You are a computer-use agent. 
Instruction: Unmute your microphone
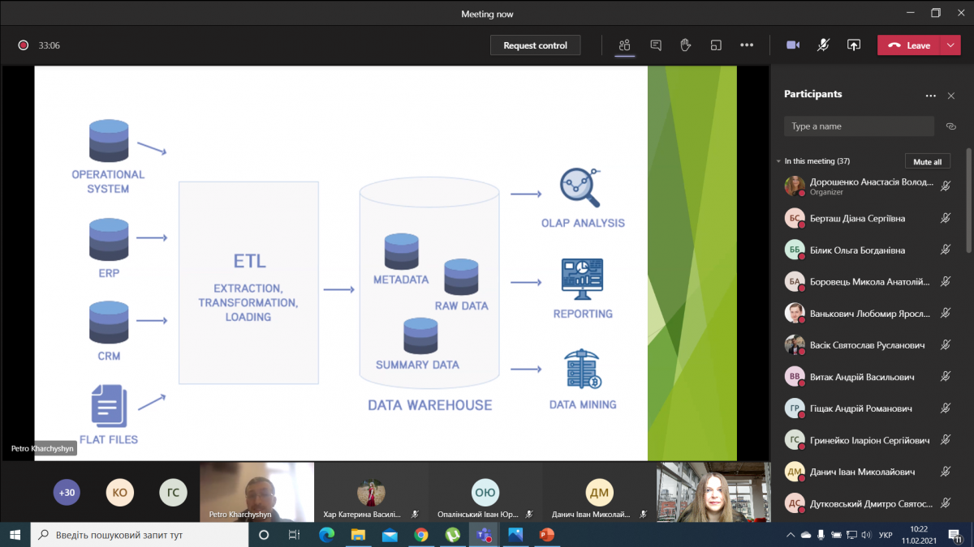pyautogui.click(x=823, y=45)
